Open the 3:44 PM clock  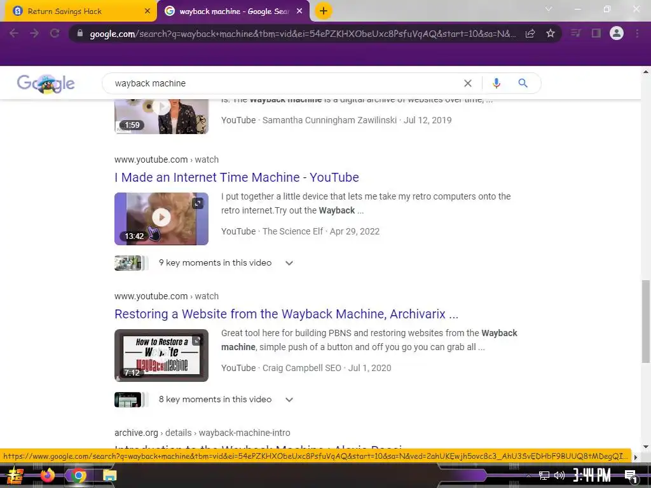pyautogui.click(x=592, y=475)
